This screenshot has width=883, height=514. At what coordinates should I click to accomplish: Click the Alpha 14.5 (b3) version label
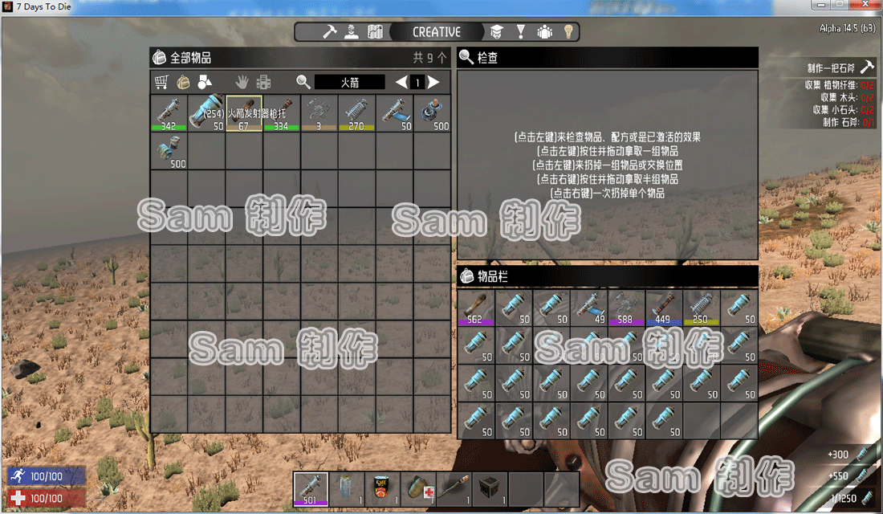tap(848, 28)
